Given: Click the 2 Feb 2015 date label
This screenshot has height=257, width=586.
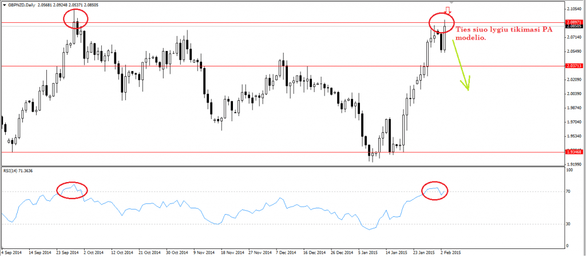Looking at the screenshot, I should point(451,252).
